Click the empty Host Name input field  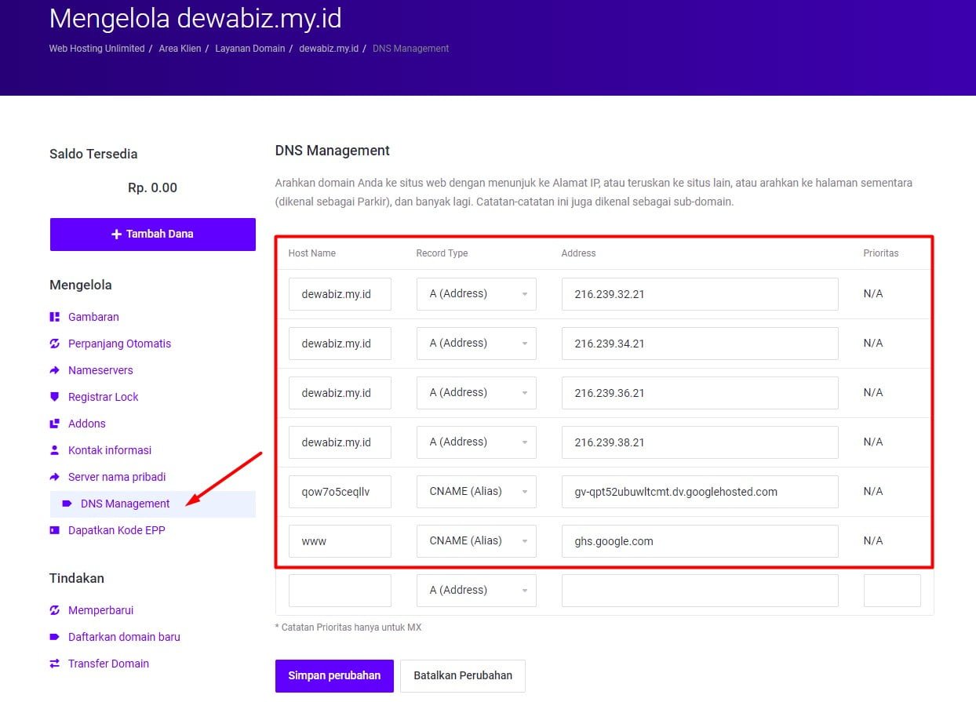[340, 591]
